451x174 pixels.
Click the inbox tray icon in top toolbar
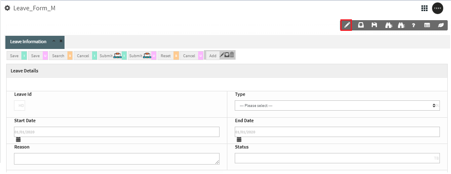click(361, 26)
